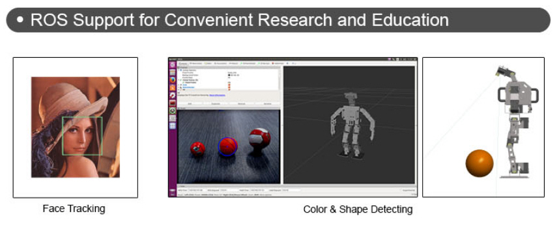Click the robot-with-orange-ball simulation image
Viewport: 559px width, 238px height.
483,127
